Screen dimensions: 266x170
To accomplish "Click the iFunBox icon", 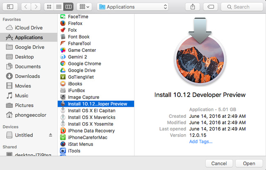I will click(63, 91).
